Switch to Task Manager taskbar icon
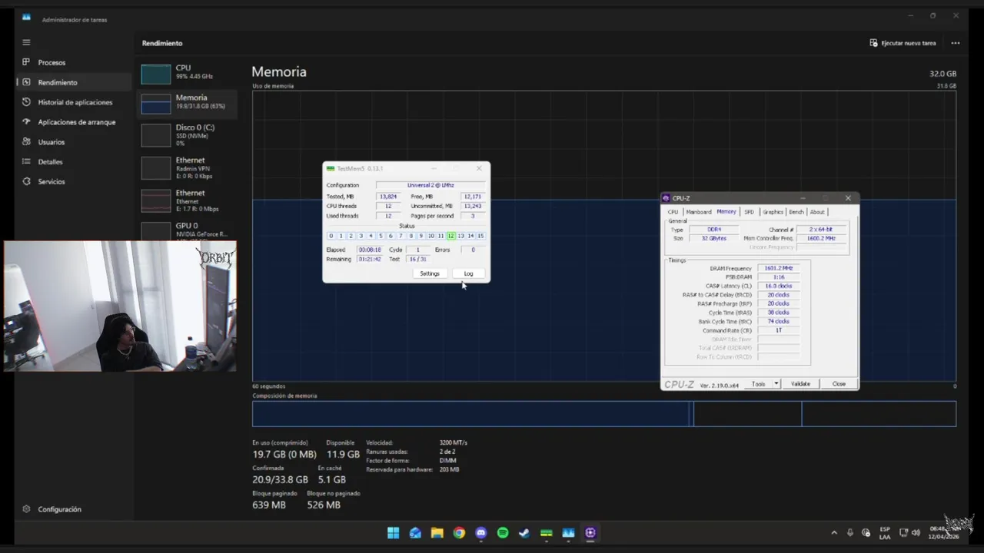The image size is (984, 553). coord(568,533)
